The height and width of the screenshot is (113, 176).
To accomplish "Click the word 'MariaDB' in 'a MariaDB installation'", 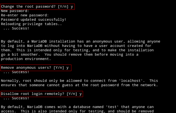I will click(39, 42).
